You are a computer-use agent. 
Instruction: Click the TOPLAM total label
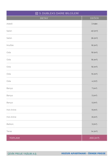pyautogui.click(x=14, y=138)
